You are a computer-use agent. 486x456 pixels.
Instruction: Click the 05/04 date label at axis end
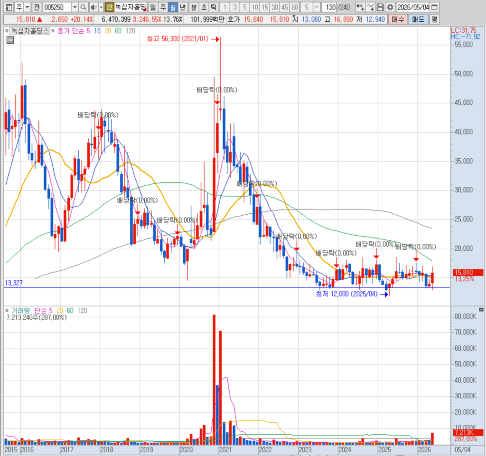[x=462, y=449]
